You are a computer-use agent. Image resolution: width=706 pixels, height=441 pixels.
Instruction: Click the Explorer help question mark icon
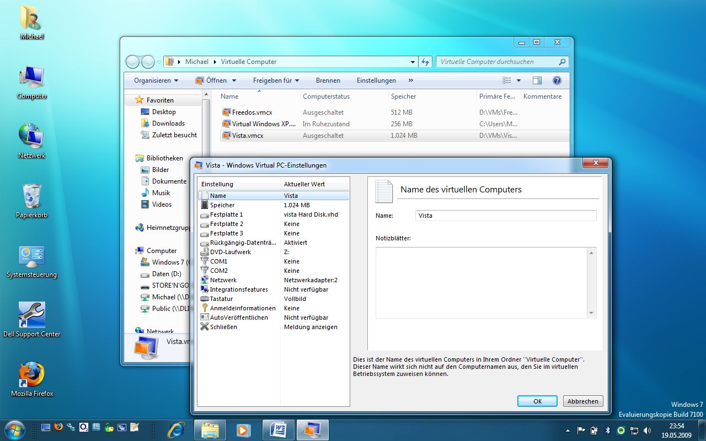557,80
